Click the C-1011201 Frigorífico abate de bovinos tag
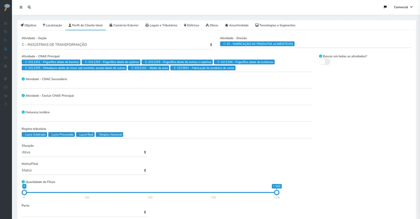The height and width of the screenshot is (219, 420). (51, 62)
